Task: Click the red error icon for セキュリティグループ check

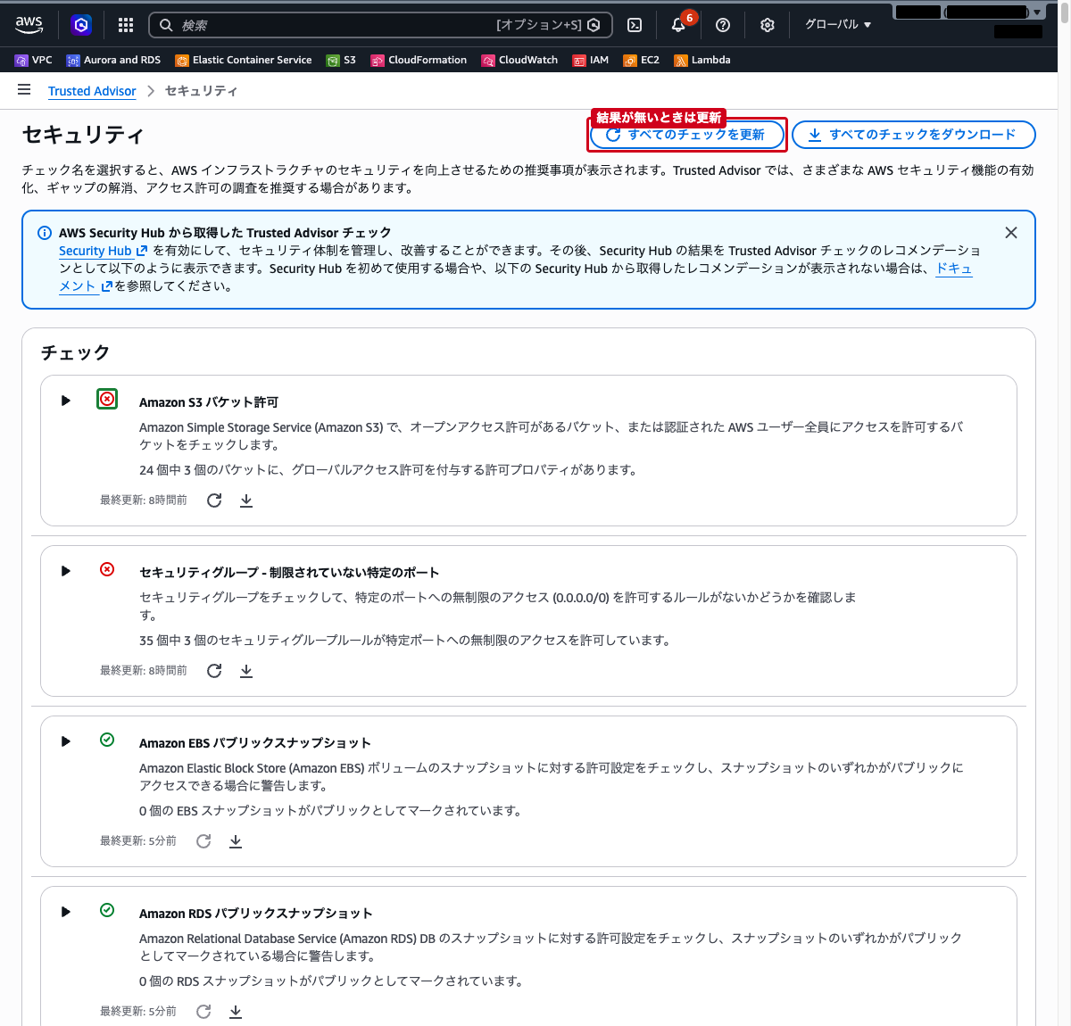Action: (x=107, y=569)
